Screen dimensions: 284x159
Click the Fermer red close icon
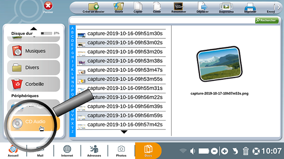pyautogui.click(x=48, y=6)
